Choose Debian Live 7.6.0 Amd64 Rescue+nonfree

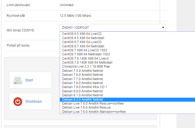click(93, 103)
